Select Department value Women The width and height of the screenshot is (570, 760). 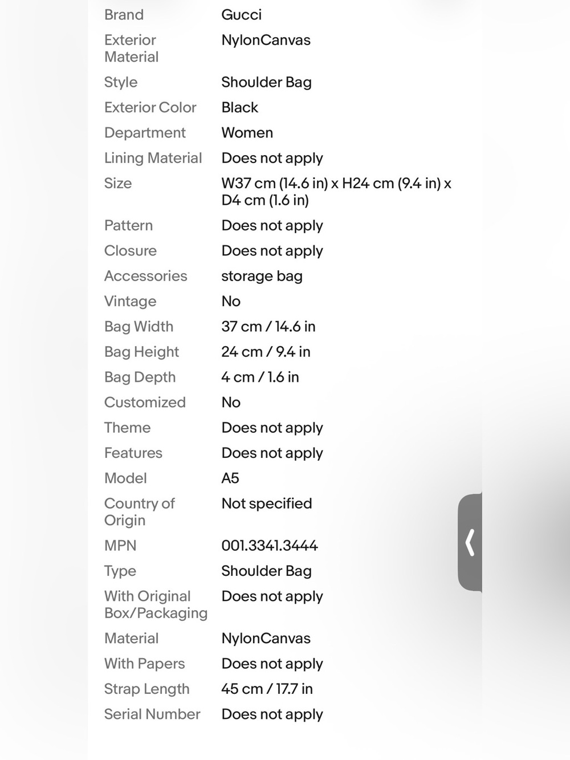pyautogui.click(x=247, y=132)
